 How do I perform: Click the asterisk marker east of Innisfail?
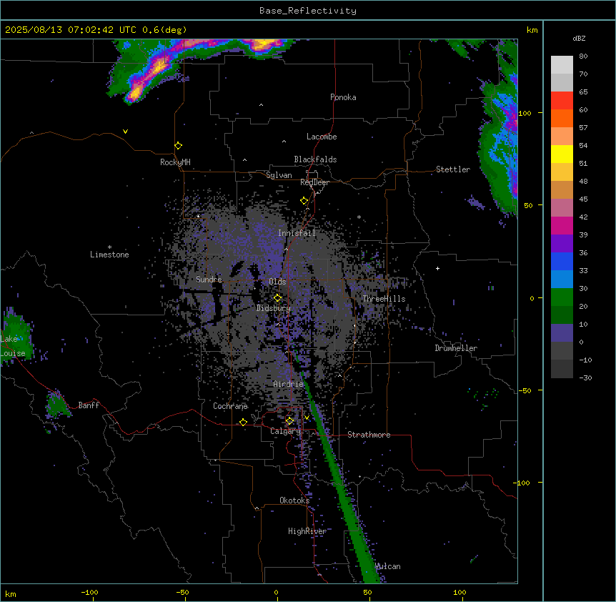pyautogui.click(x=359, y=217)
